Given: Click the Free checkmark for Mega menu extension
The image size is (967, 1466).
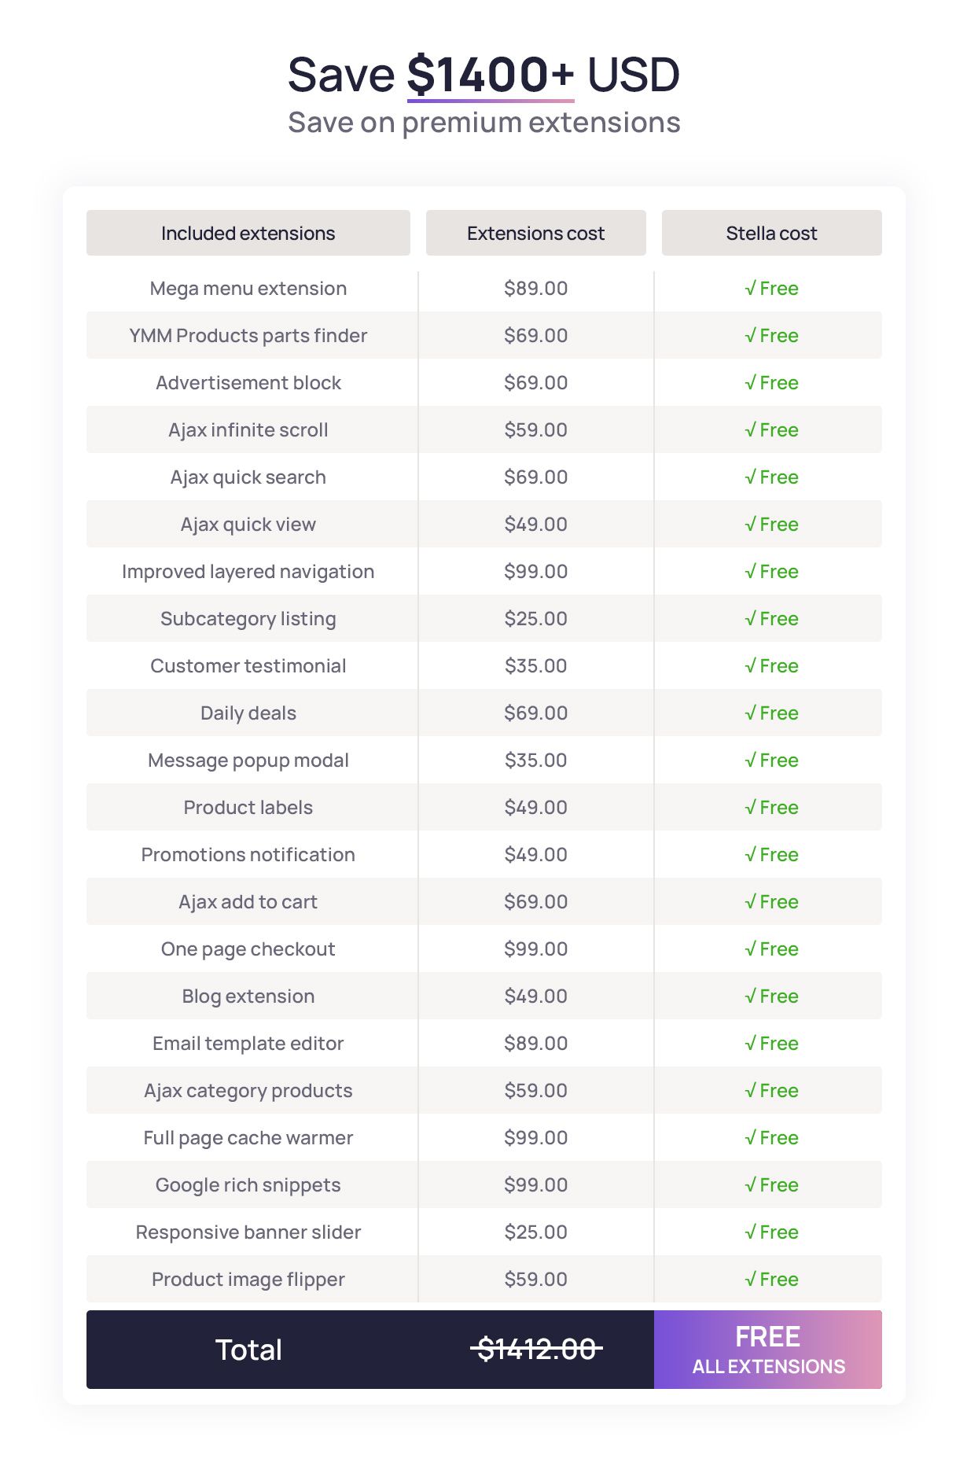Looking at the screenshot, I should (771, 289).
